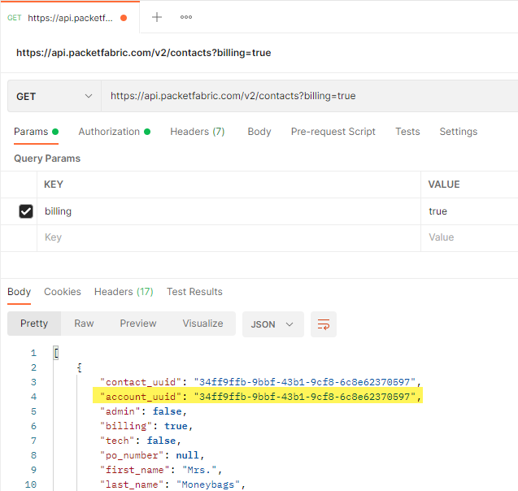518x491 pixels.
Task: Open the response Cookies tab
Action: pyautogui.click(x=63, y=292)
